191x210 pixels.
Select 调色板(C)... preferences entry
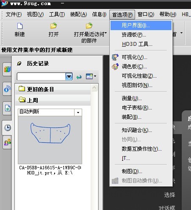pos(141,67)
